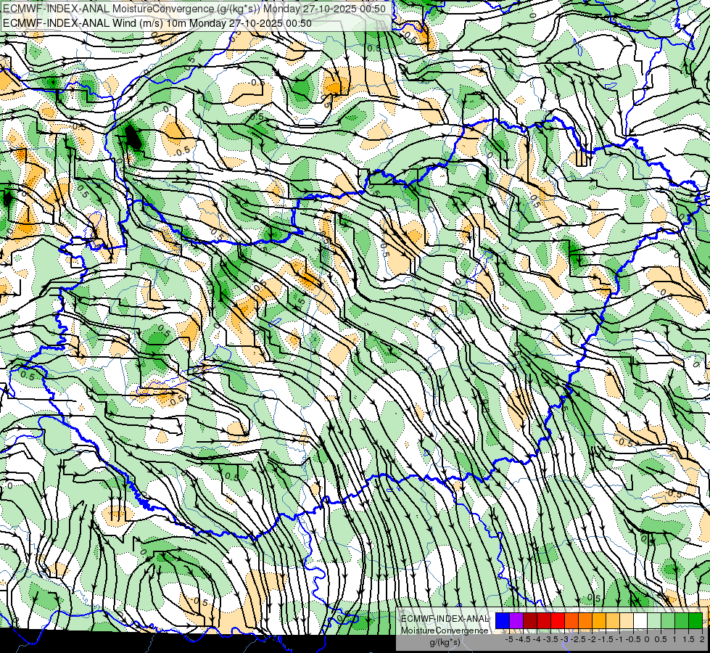
Task: Click the MoistureConvergence title line at top
Action: [x=194, y=9]
